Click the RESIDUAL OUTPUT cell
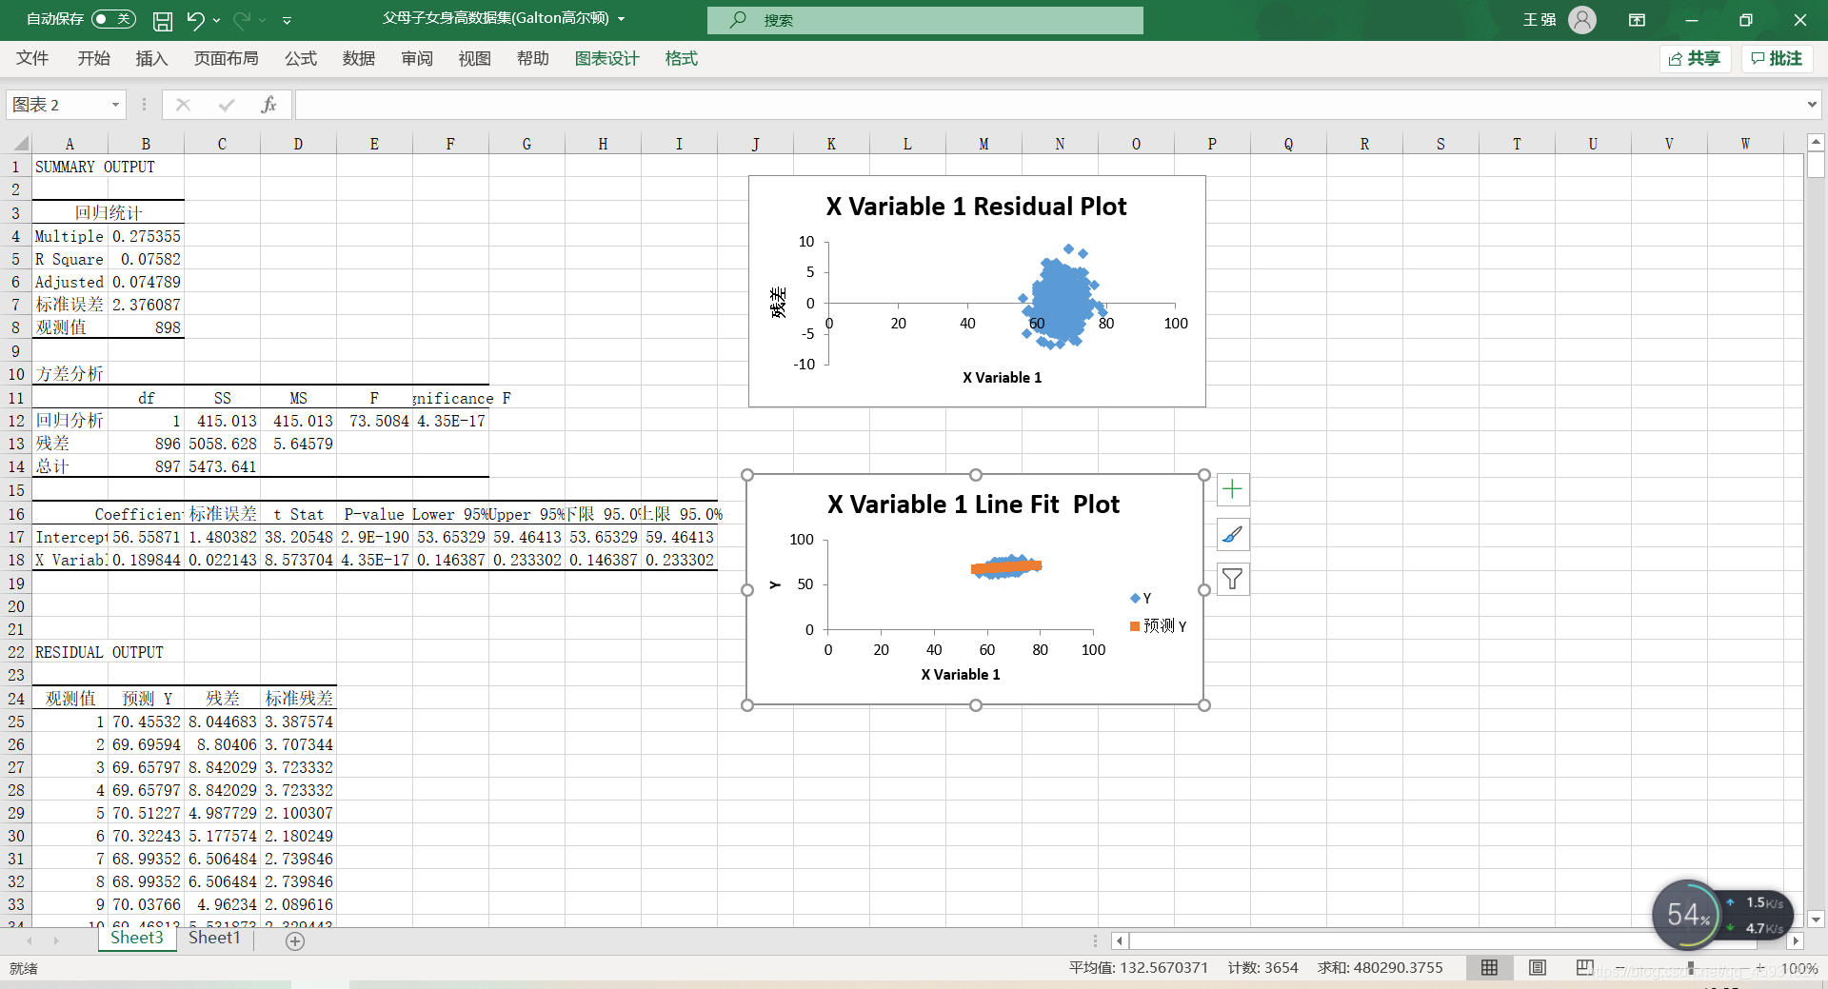 pos(99,652)
